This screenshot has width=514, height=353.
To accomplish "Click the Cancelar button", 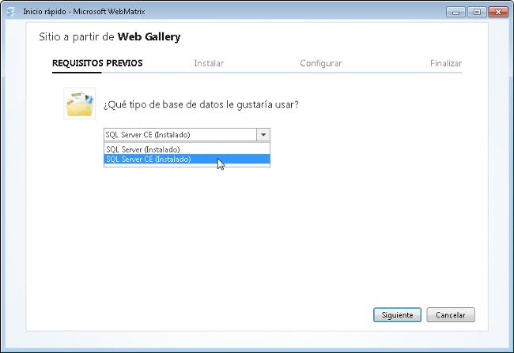I will coord(451,315).
